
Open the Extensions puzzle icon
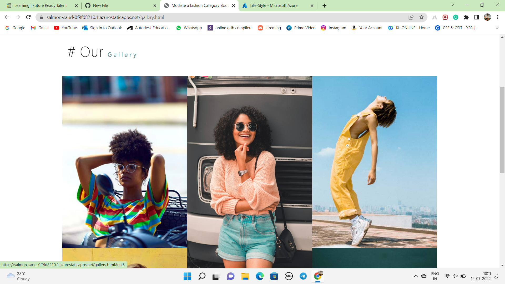(466, 17)
